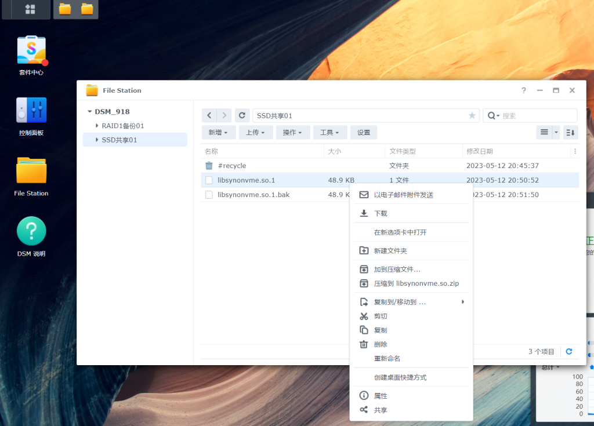Click the back navigation arrow in File Station

pos(209,115)
